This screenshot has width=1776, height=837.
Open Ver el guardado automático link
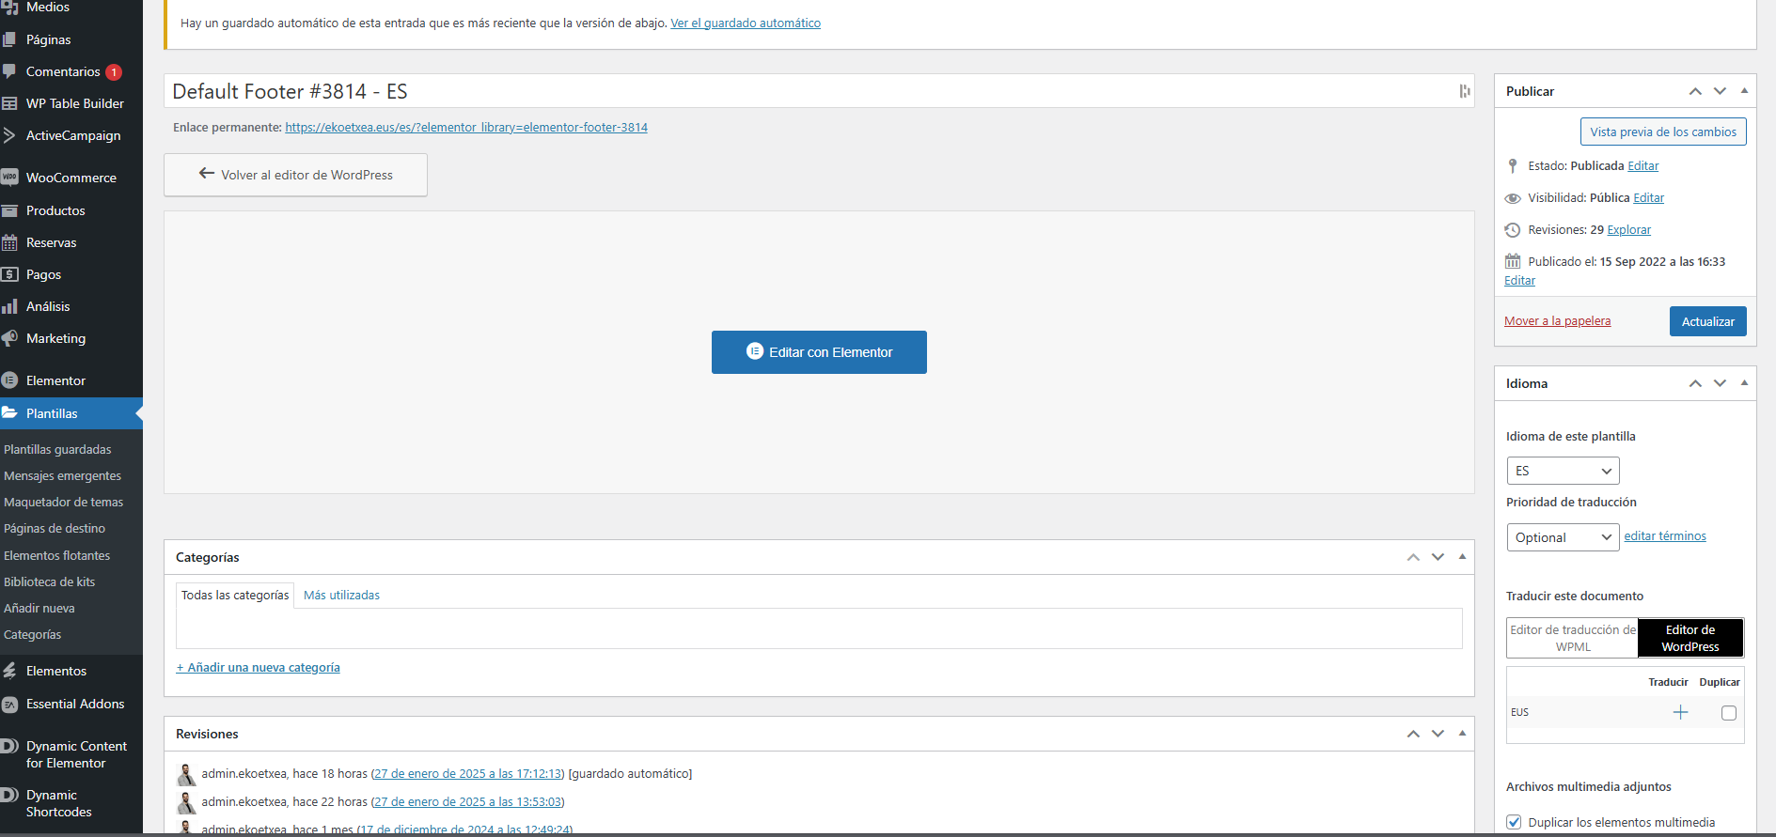(x=746, y=23)
